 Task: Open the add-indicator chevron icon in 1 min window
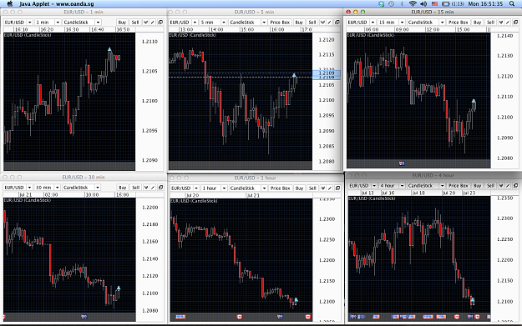(x=146, y=23)
